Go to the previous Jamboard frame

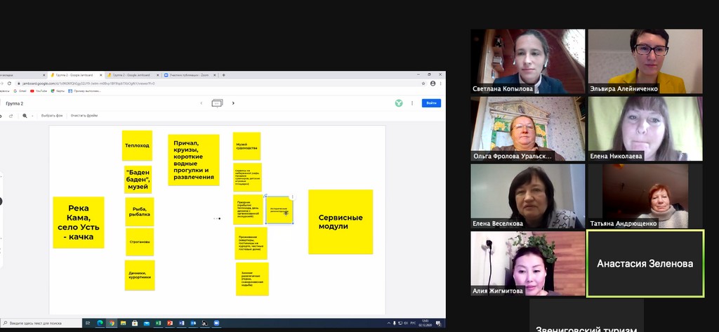click(201, 103)
